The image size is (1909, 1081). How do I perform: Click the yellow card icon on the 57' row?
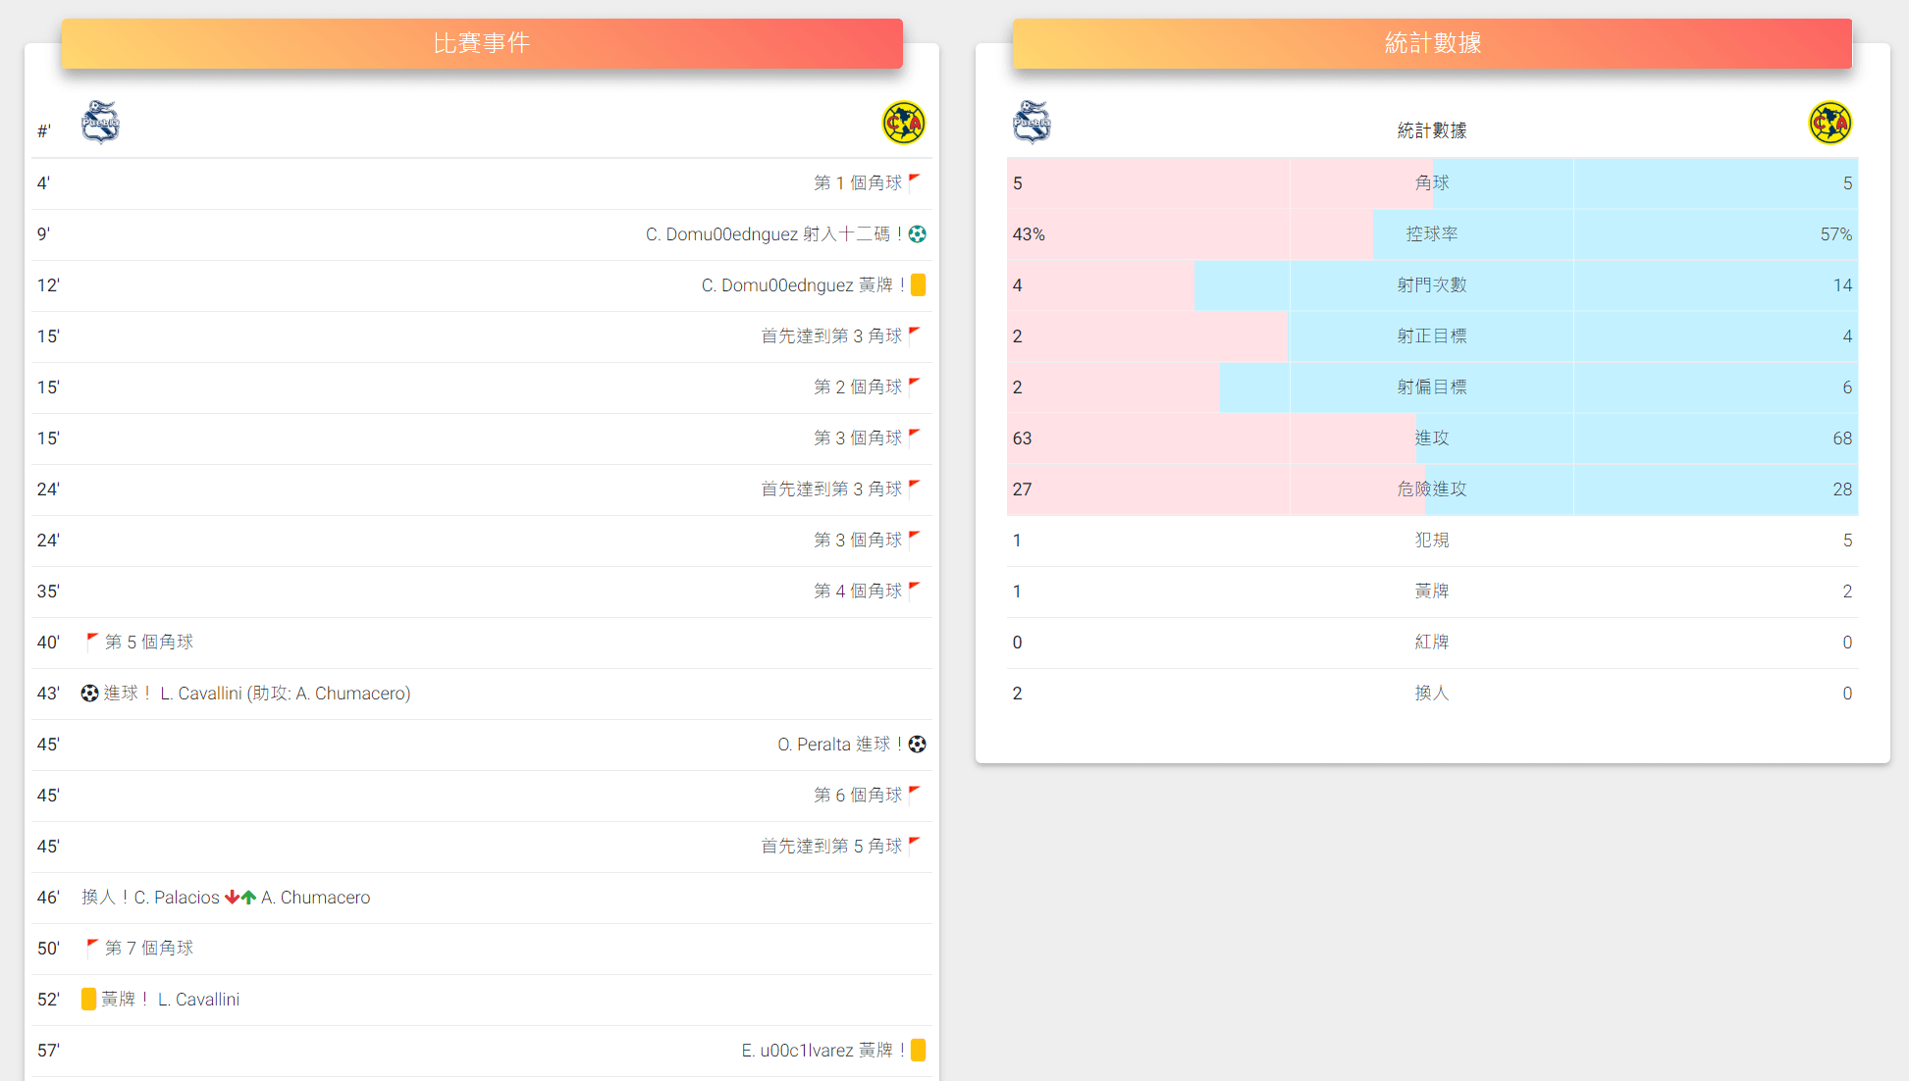click(x=918, y=1049)
